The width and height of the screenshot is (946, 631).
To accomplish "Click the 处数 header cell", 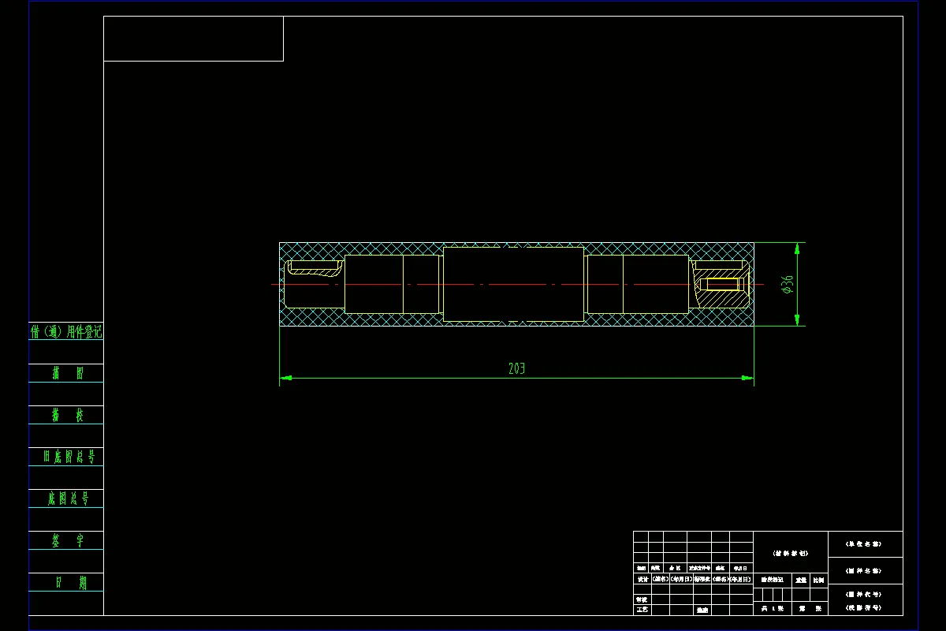I will click(655, 568).
